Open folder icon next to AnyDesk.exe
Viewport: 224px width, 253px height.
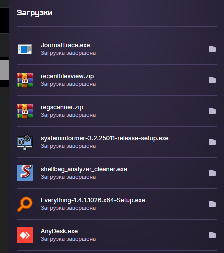(x=212, y=235)
